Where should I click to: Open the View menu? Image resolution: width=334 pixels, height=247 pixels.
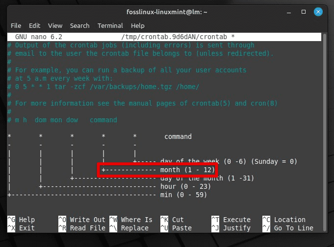coord(55,26)
